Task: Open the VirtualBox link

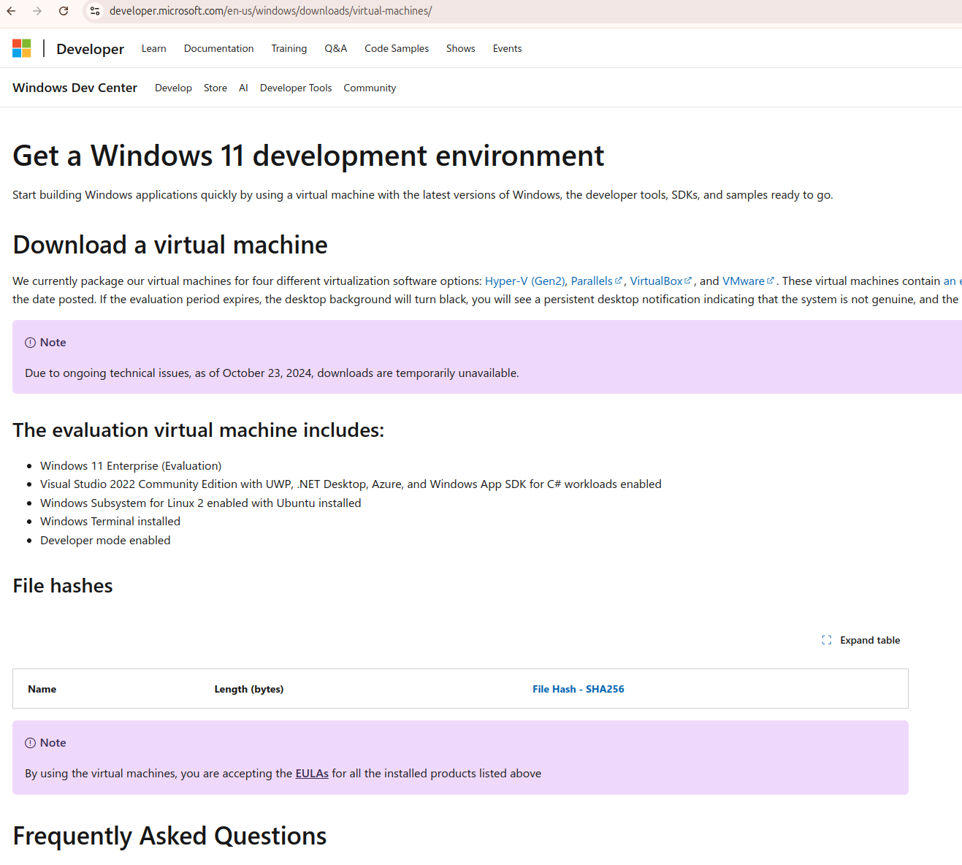Action: (657, 281)
